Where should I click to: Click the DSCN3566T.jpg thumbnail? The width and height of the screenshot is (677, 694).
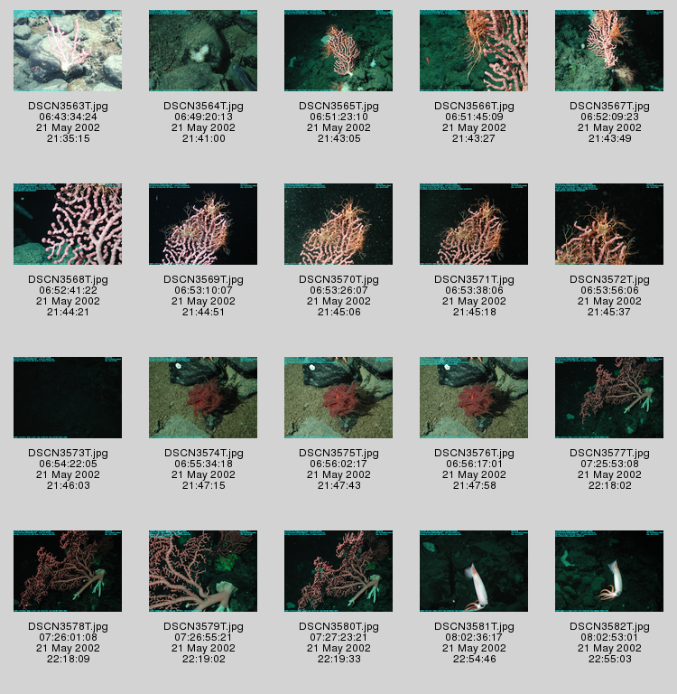(x=474, y=51)
